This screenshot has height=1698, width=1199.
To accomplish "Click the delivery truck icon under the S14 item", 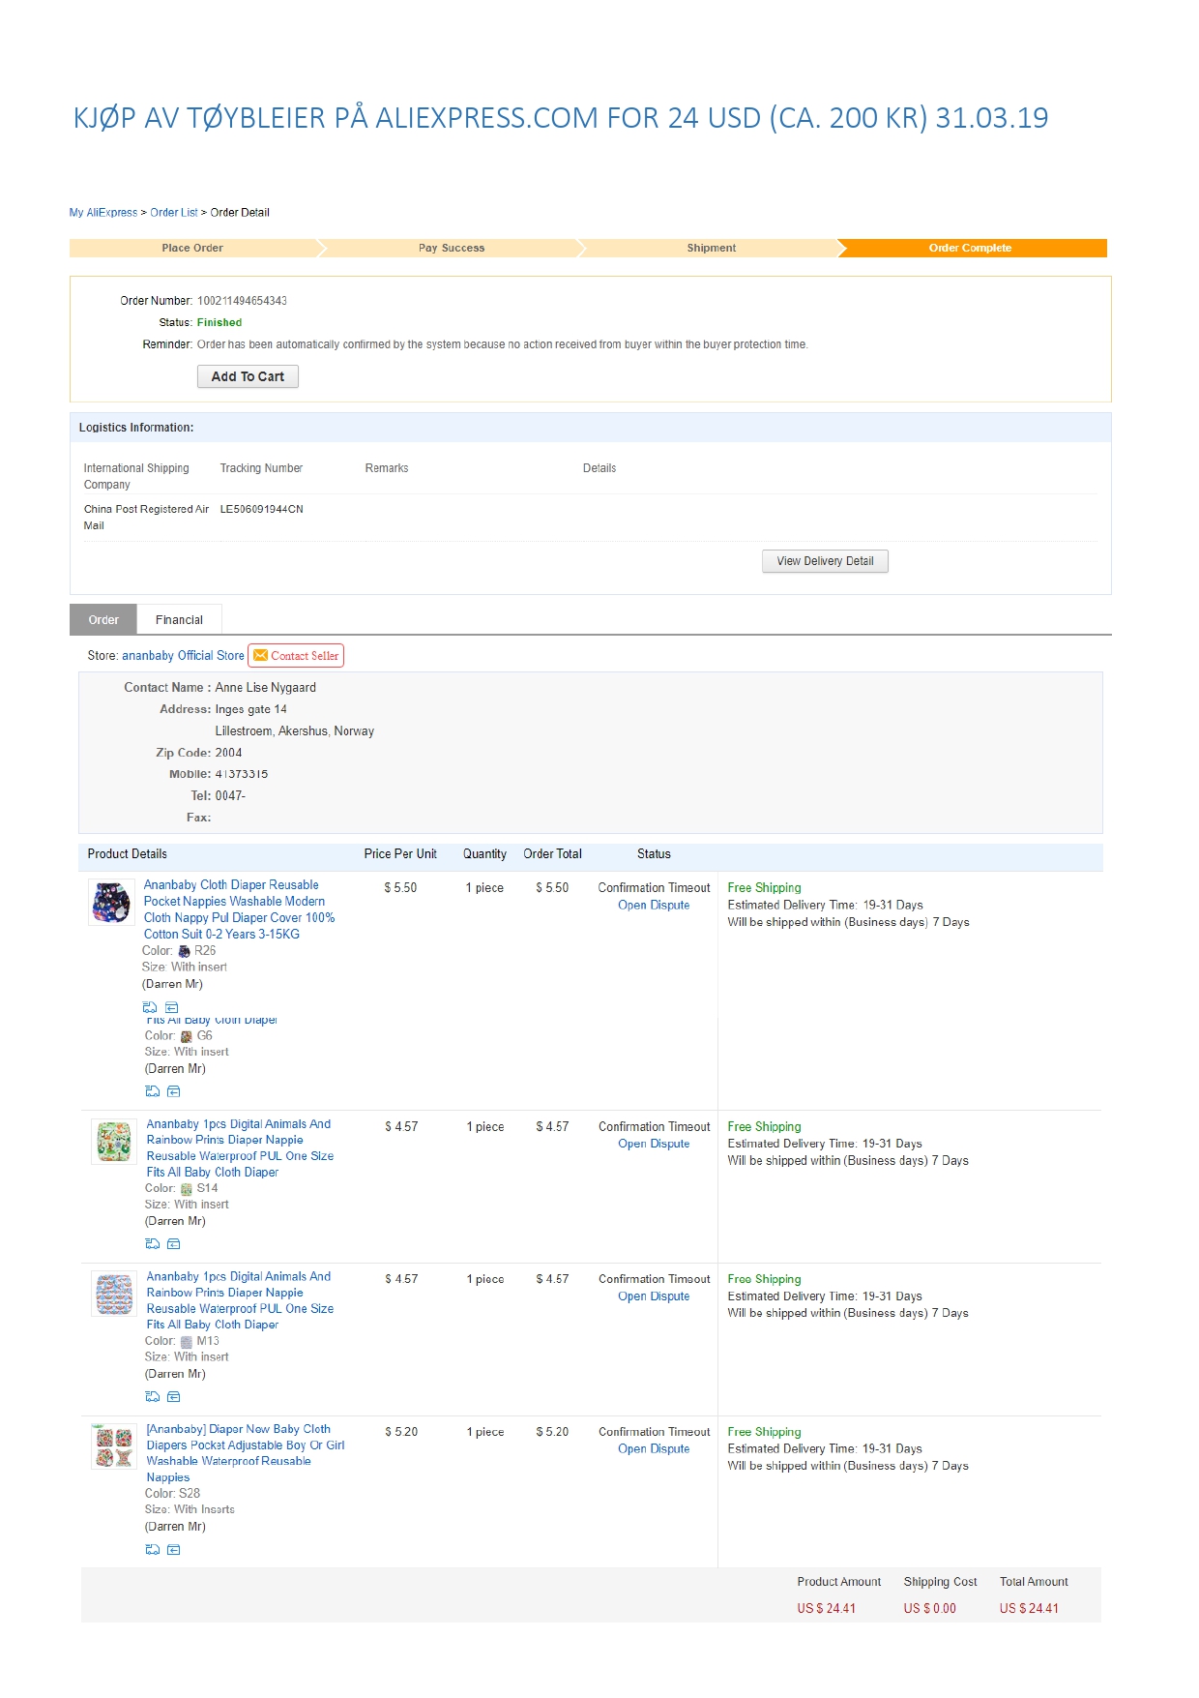I will pos(153,1243).
